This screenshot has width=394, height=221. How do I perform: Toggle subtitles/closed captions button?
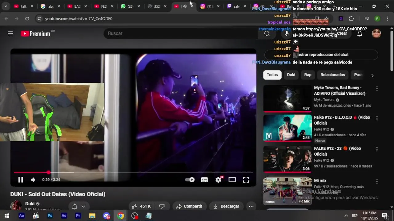[204, 180]
